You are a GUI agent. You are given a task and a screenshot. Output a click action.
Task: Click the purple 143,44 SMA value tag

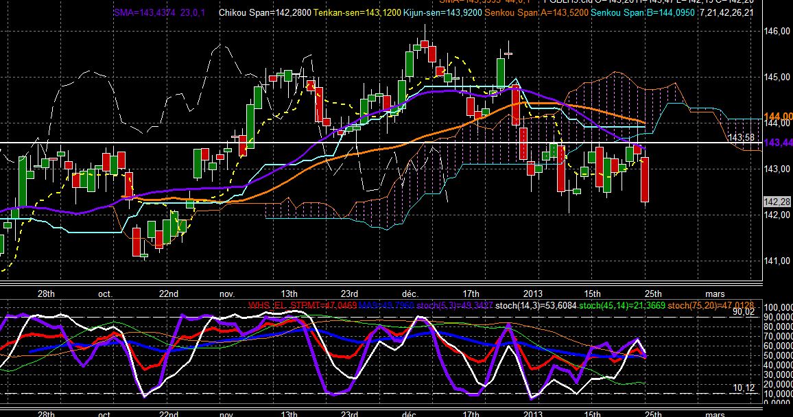[778, 143]
